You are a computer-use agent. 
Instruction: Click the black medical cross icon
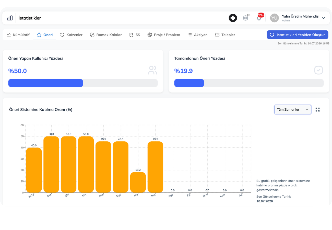pyautogui.click(x=233, y=18)
